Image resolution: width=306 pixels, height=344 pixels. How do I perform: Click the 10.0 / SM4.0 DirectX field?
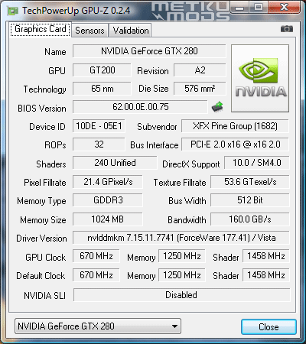click(257, 163)
